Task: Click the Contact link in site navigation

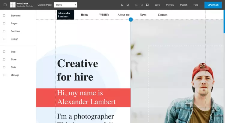Action: tap(162, 15)
